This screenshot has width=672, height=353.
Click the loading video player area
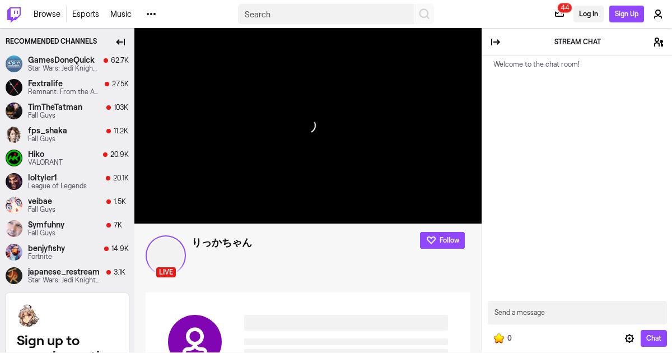[308, 126]
